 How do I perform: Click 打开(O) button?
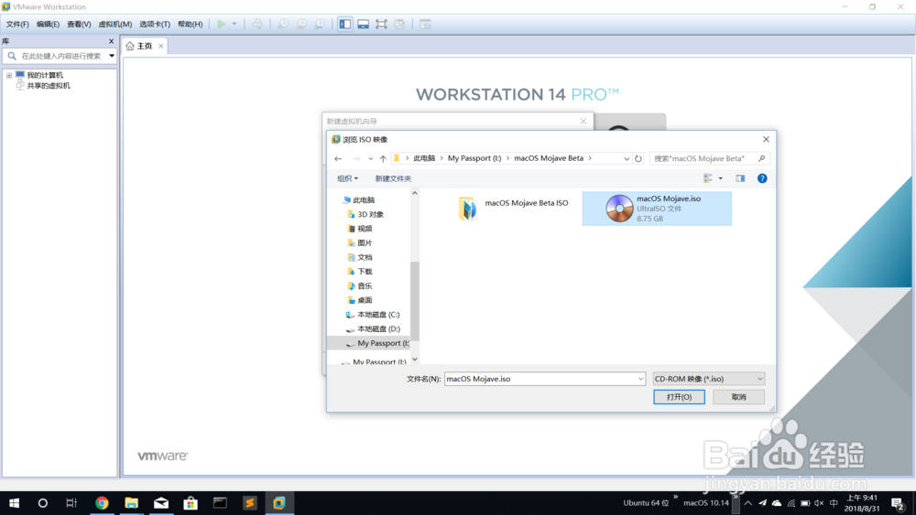pyautogui.click(x=679, y=397)
